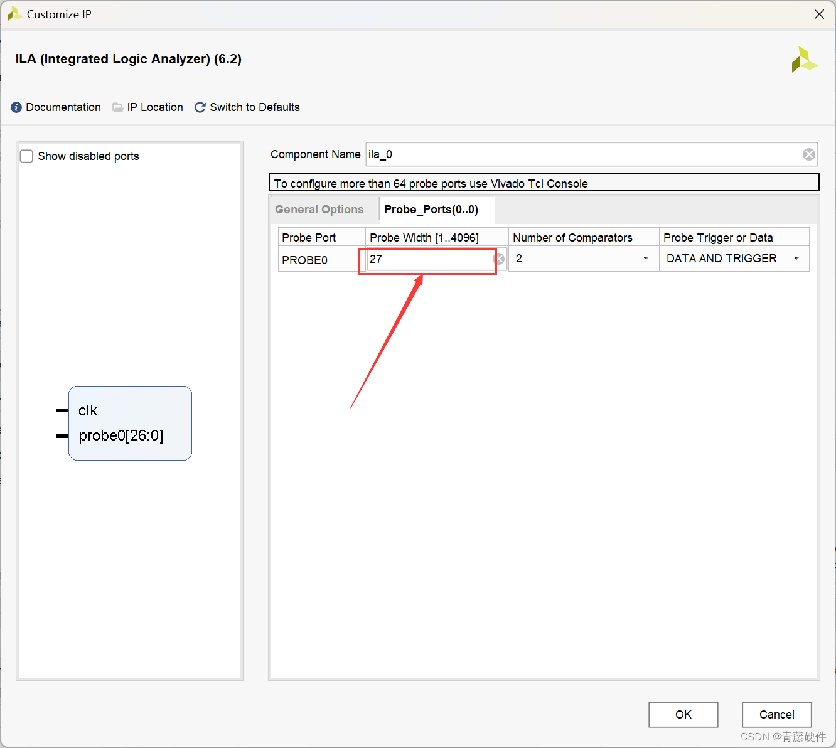
Task: Click the Probe Trigger or Data column header
Action: pyautogui.click(x=734, y=237)
